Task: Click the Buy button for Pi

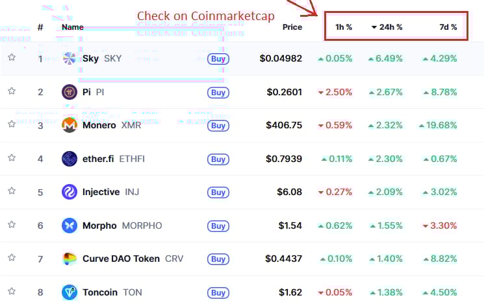Action: tap(218, 93)
